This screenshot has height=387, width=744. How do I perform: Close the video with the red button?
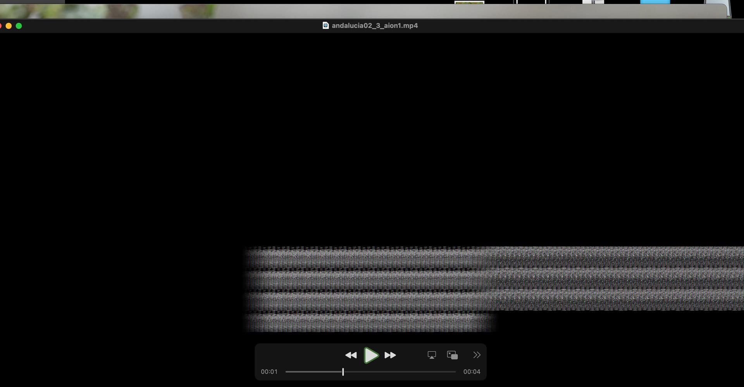pos(0,26)
